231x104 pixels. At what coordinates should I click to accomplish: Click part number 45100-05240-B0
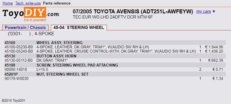click(19, 51)
